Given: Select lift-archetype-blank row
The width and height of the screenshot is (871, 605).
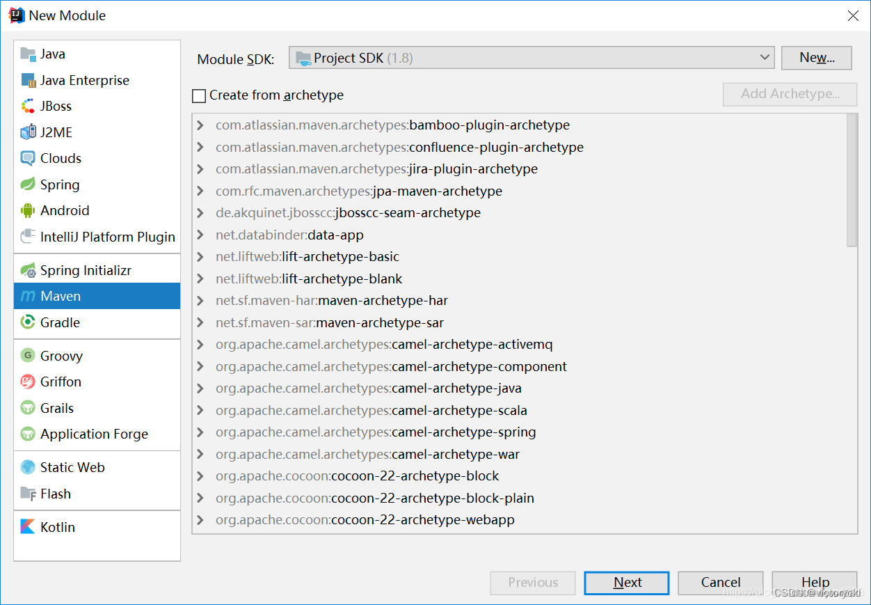Looking at the screenshot, I should point(520,278).
